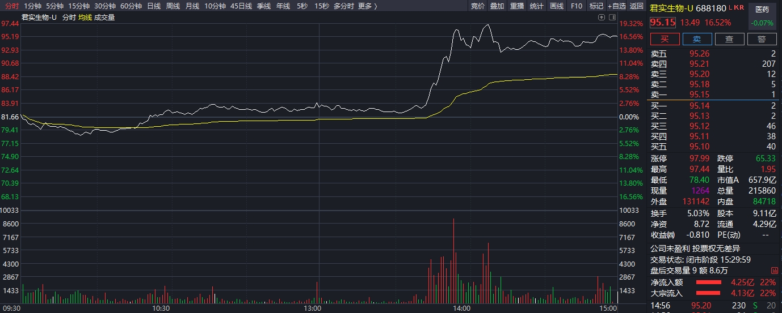Screen dimensions: 782x313
Task: Click the current price 95.15 box
Action: 663,23
